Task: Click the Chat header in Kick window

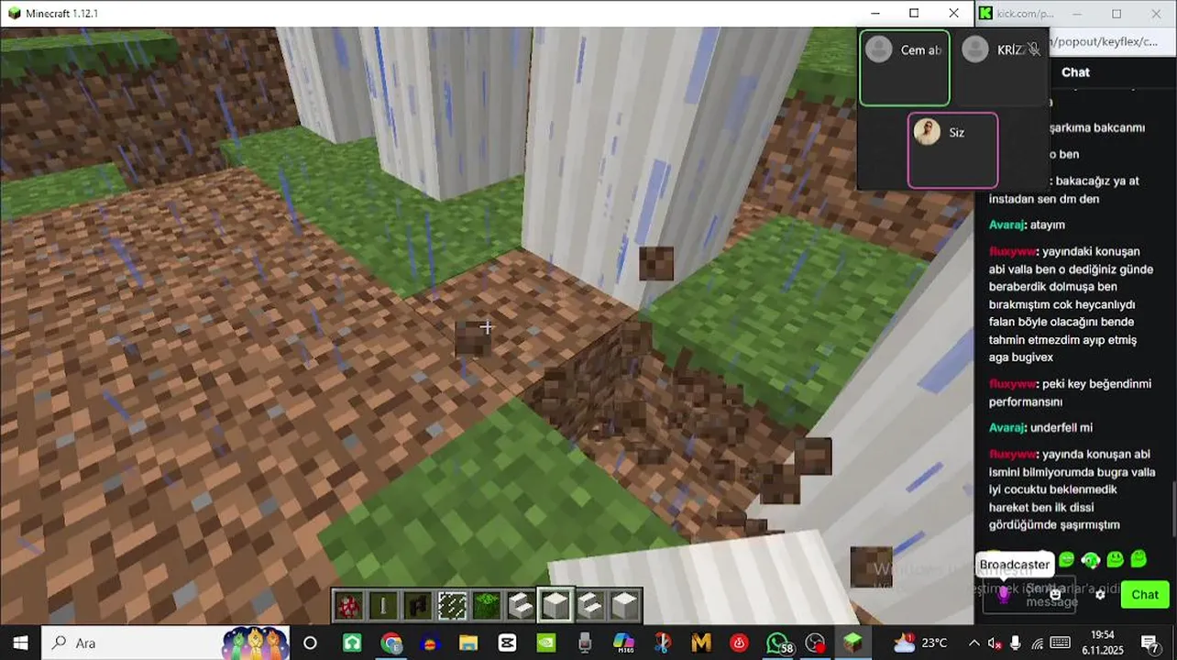Action: tap(1075, 71)
